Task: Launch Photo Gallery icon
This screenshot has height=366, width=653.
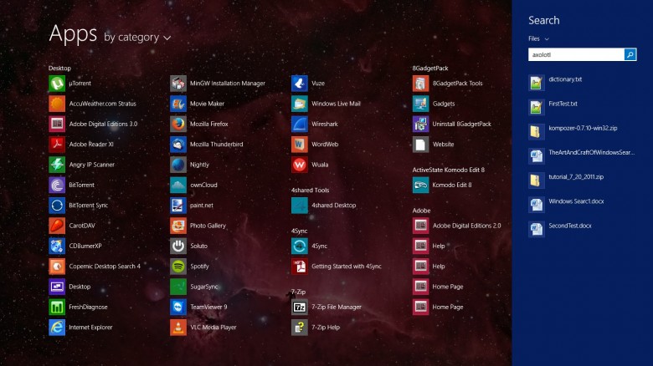Action: [x=178, y=226]
